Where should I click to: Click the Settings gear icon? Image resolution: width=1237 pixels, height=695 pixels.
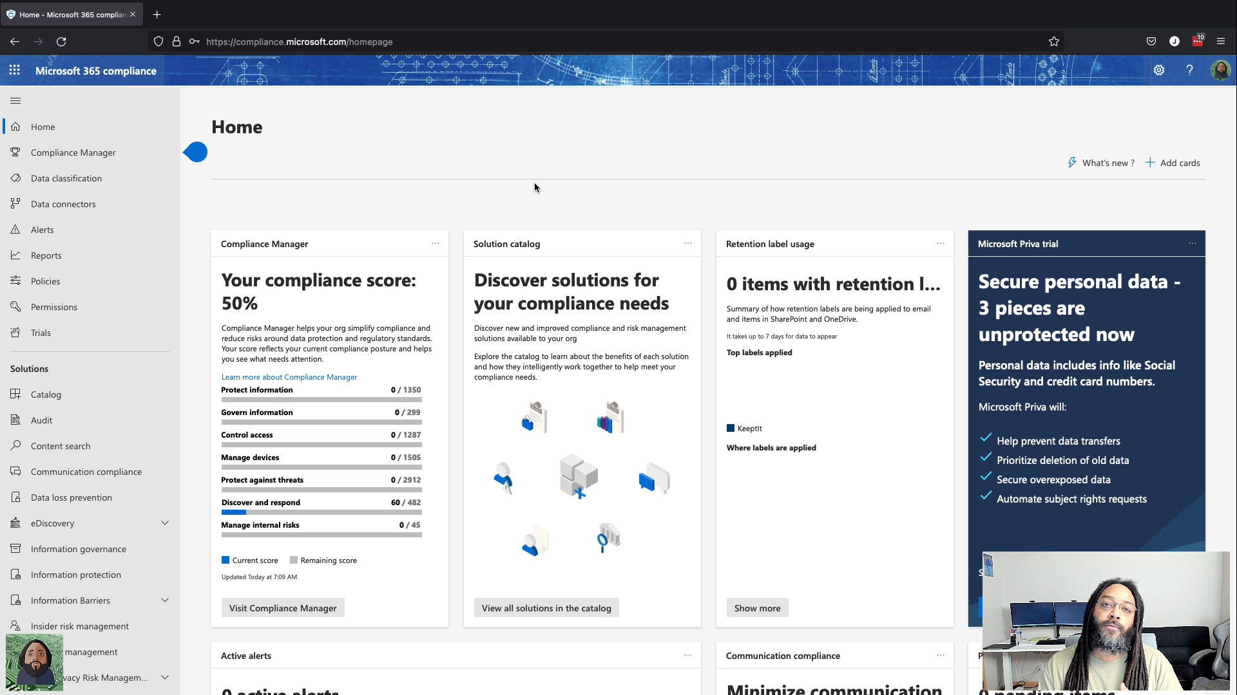[x=1158, y=69]
